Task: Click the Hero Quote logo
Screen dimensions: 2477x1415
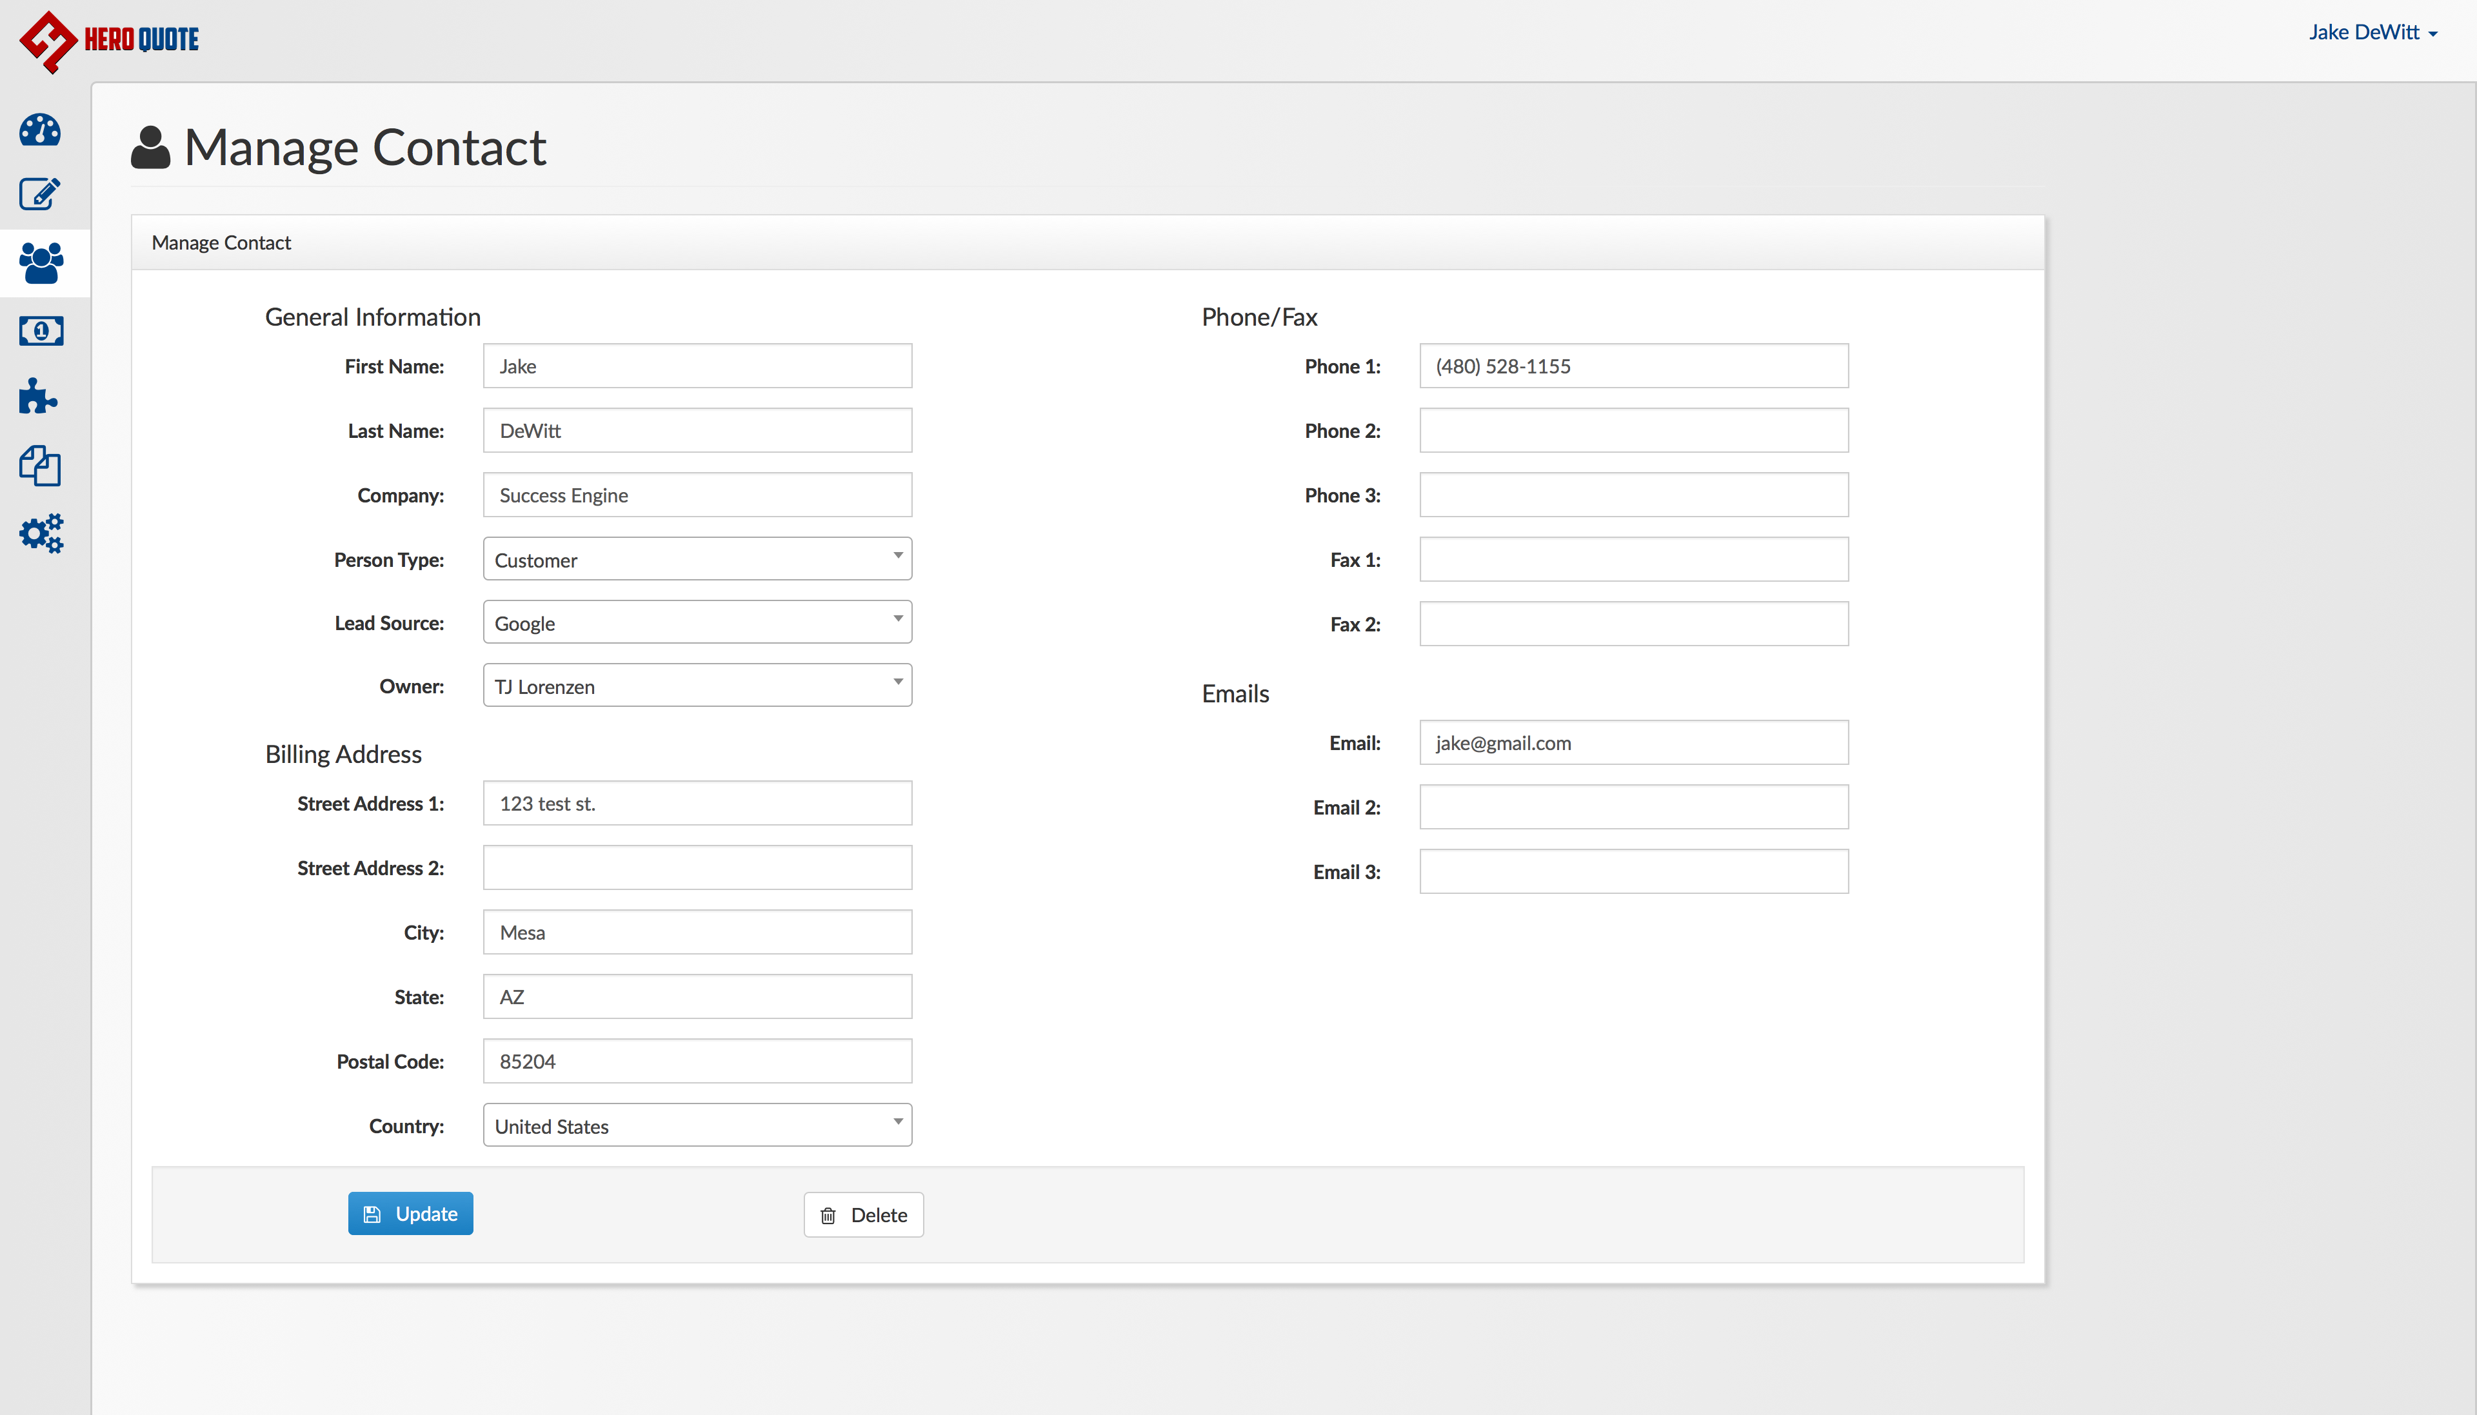Action: (x=109, y=41)
